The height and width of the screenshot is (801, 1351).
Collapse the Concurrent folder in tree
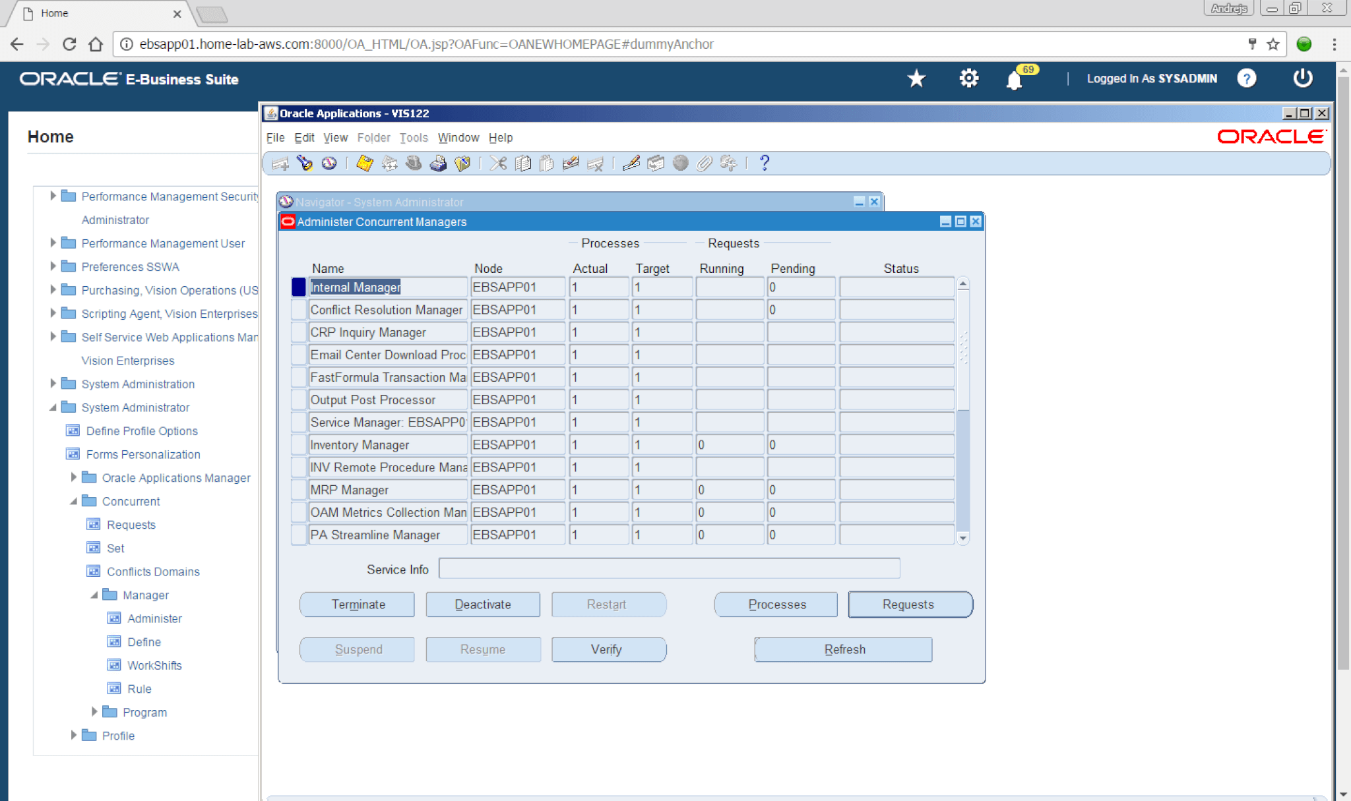pyautogui.click(x=74, y=502)
